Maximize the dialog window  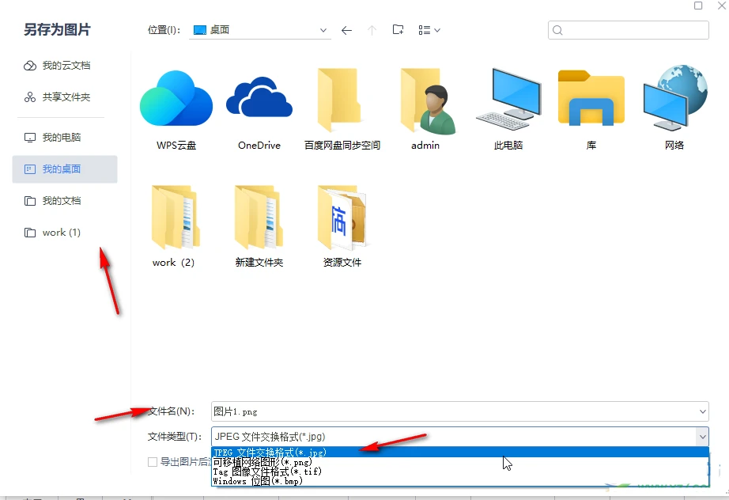coord(698,6)
